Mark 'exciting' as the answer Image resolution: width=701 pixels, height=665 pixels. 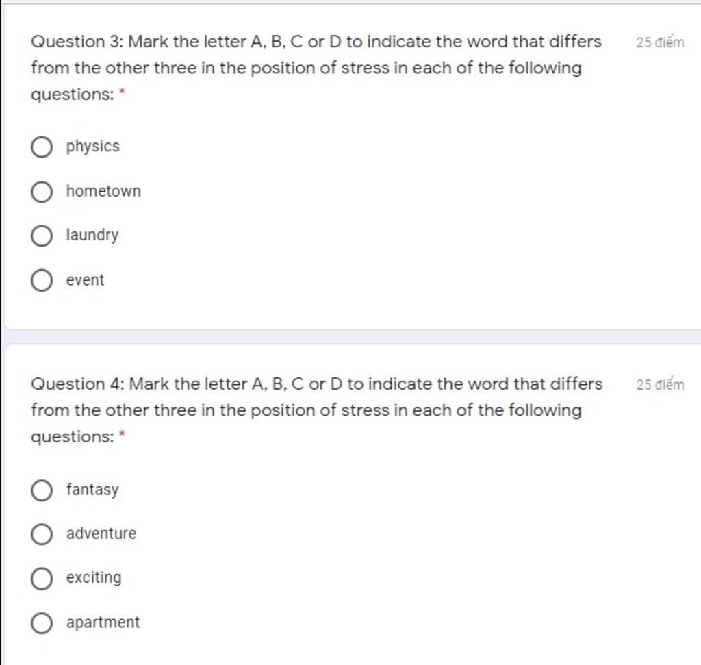click(42, 579)
